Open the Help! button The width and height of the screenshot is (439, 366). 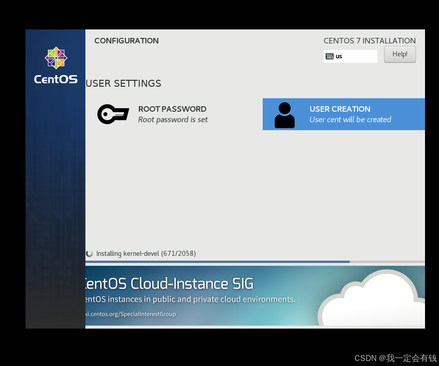click(x=400, y=54)
